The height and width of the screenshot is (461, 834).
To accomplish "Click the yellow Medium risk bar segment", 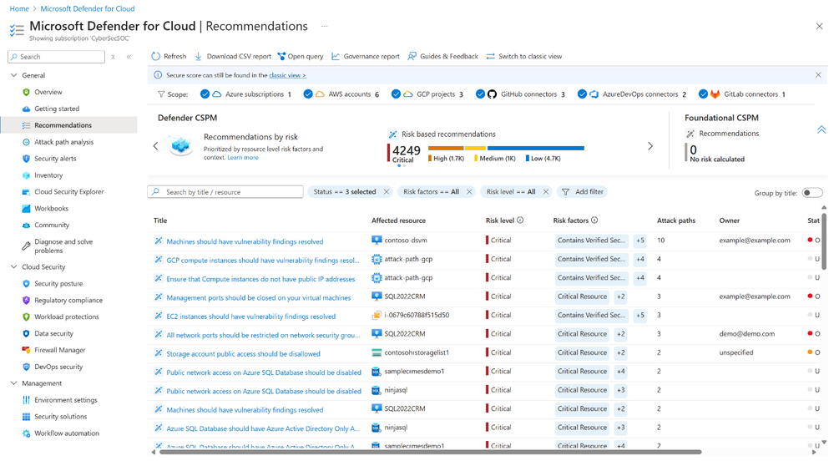I will pyautogui.click(x=476, y=148).
